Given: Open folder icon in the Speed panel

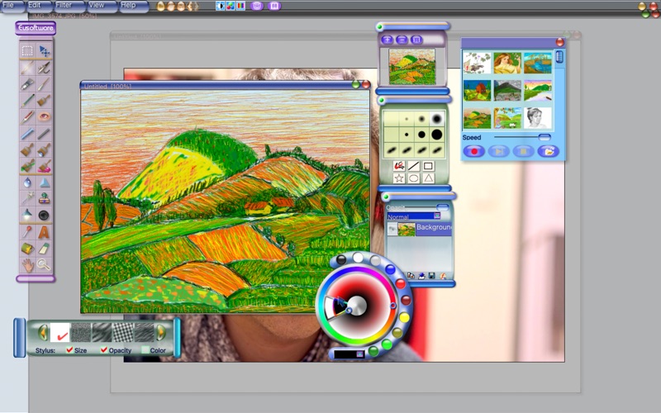Looking at the screenshot, I should (546, 151).
